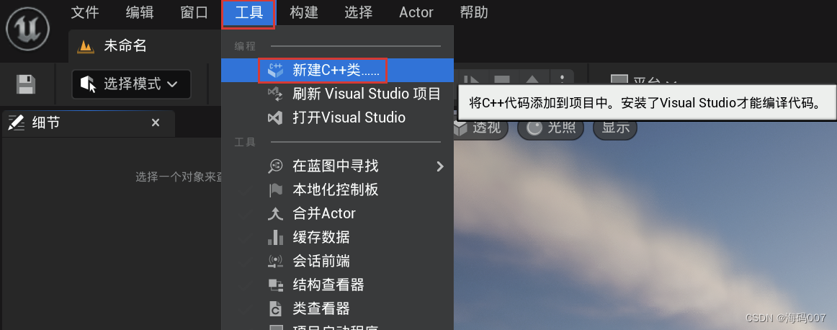
Task: Open the 帮助 menu
Action: pyautogui.click(x=474, y=12)
